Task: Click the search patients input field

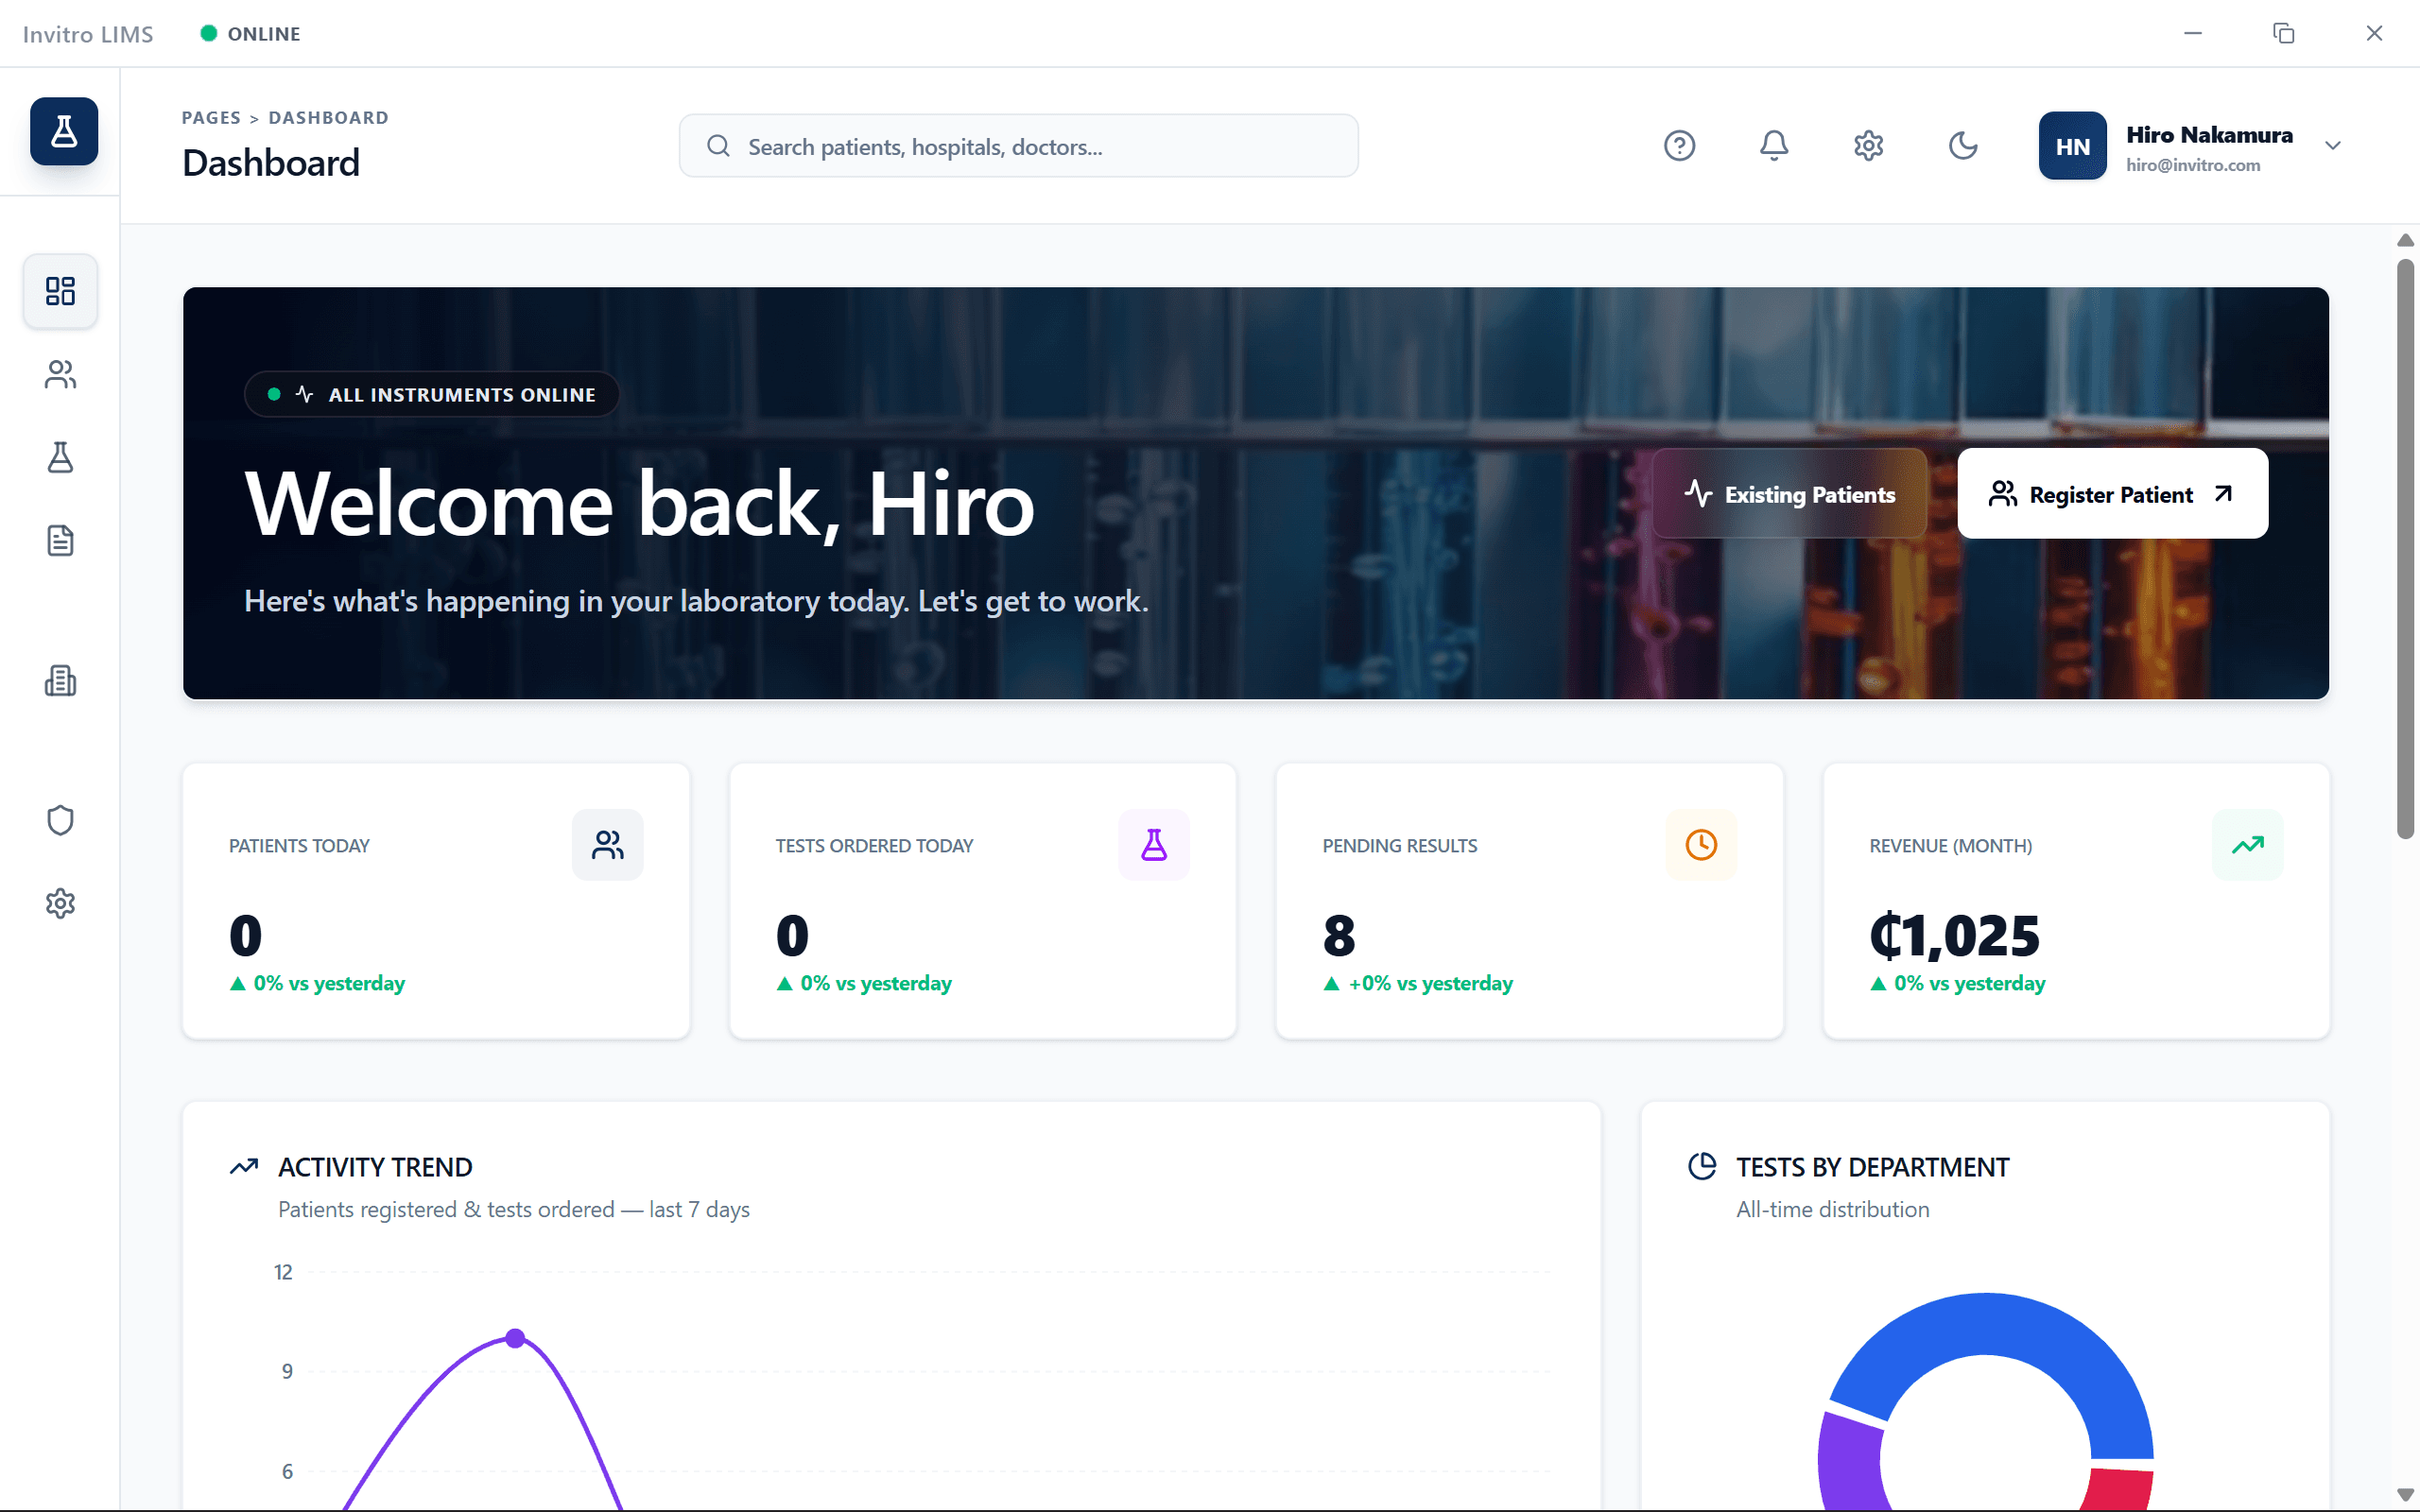Action: pos(1018,146)
